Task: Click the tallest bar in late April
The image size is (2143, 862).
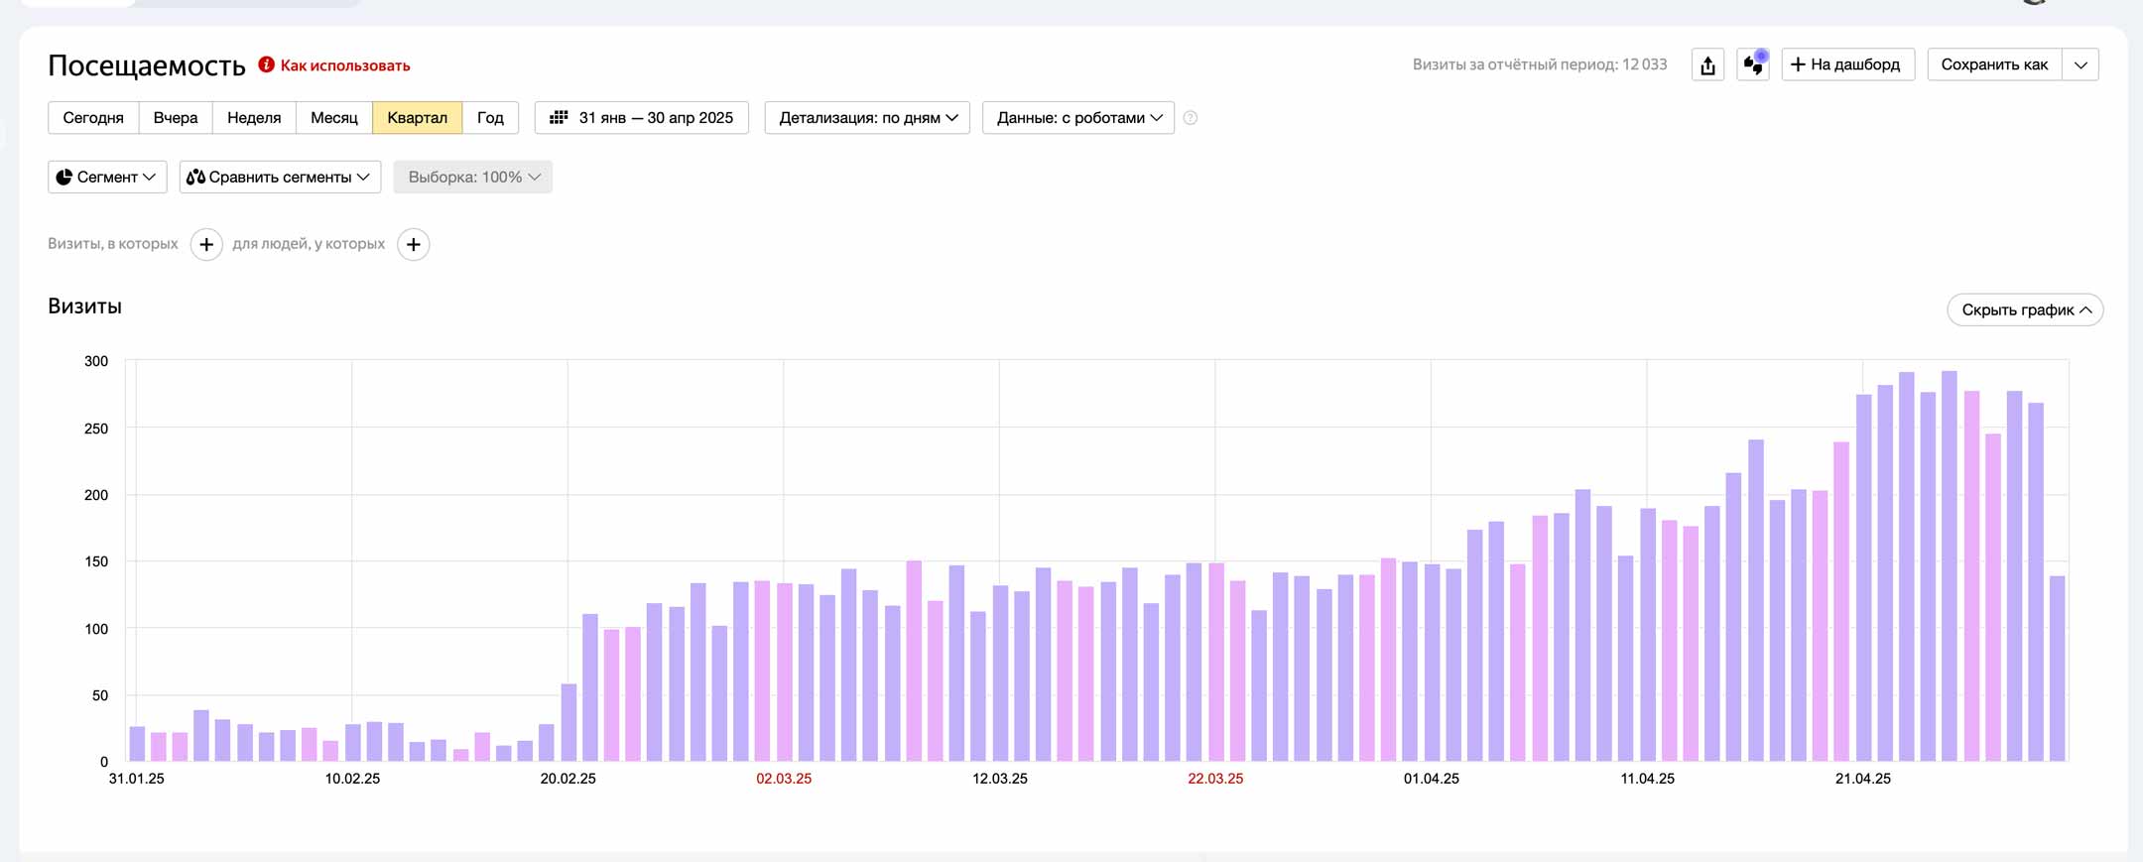Action: (1950, 565)
